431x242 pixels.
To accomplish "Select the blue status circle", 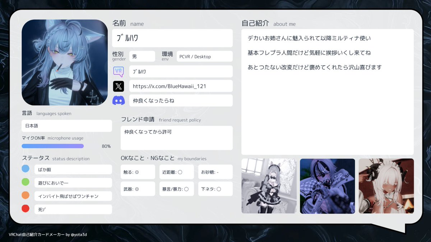I will [26, 169].
